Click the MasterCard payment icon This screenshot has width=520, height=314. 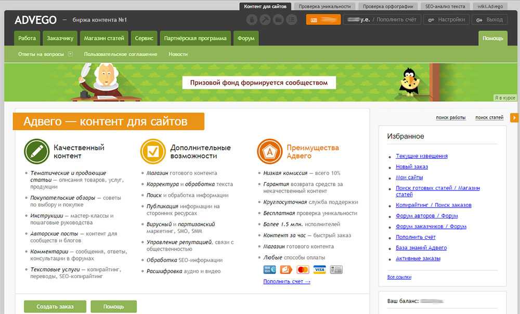[303, 270]
